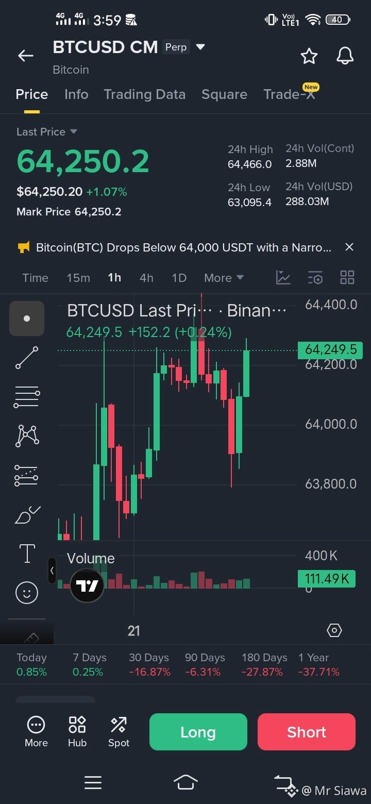This screenshot has height=804, width=371.
Task: Switch to the Info tab
Action: point(76,94)
